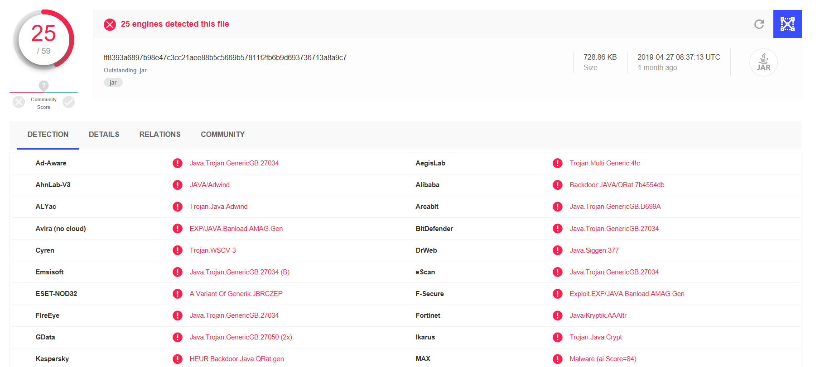Click the alert icon beside Alibaba result
Screen dimensions: 820x367
[x=558, y=185]
